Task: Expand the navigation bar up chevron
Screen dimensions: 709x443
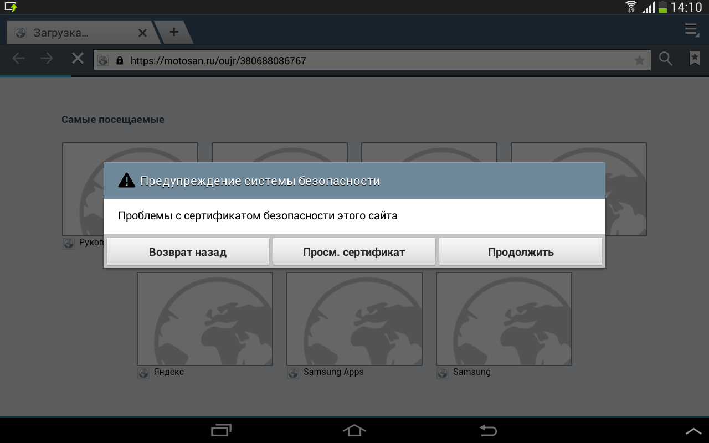Action: point(693,431)
